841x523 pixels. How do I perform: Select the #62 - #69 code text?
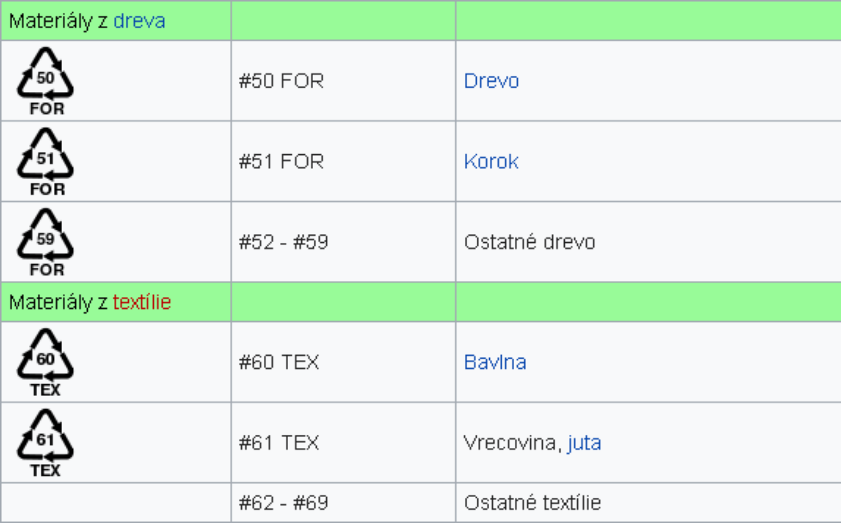283,502
